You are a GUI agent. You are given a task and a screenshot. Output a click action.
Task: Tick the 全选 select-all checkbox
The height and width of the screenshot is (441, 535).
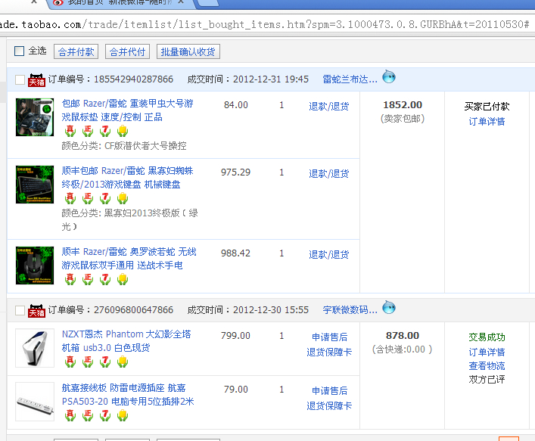point(19,51)
